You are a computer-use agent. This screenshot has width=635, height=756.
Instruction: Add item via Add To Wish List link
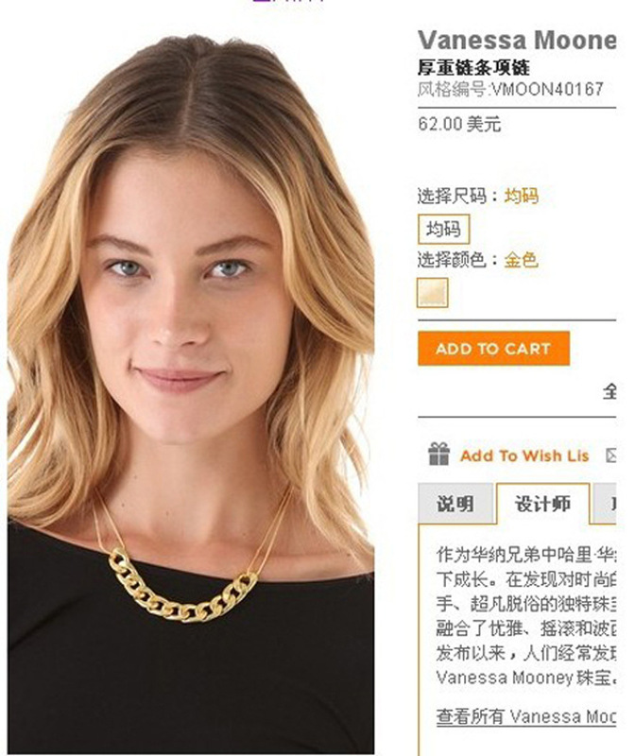point(524,455)
